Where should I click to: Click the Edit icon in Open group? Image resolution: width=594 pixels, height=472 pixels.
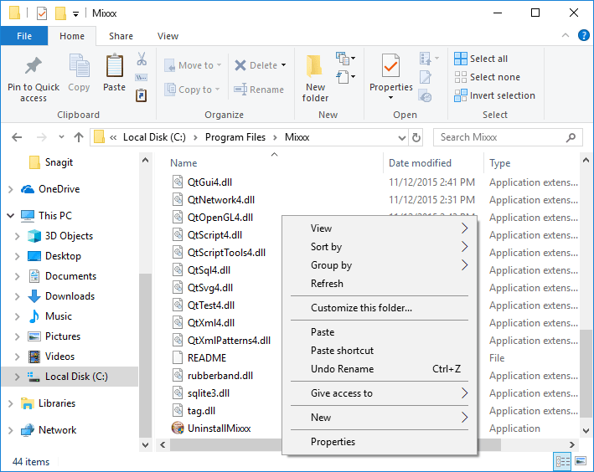coord(425,78)
